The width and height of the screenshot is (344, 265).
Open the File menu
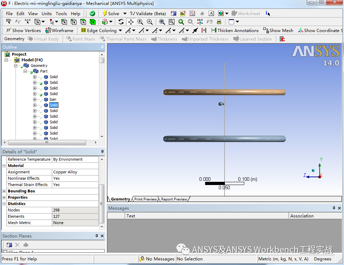[9, 14]
